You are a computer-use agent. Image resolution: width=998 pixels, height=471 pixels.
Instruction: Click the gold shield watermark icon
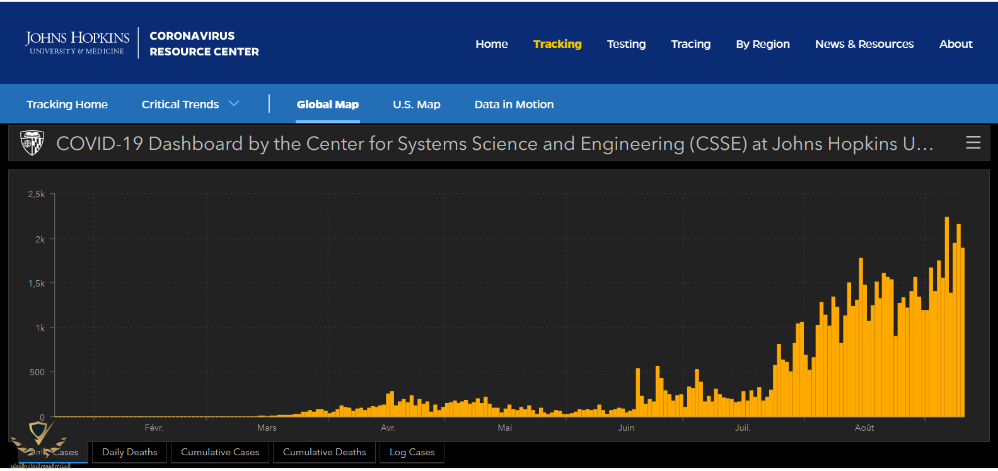click(x=39, y=434)
